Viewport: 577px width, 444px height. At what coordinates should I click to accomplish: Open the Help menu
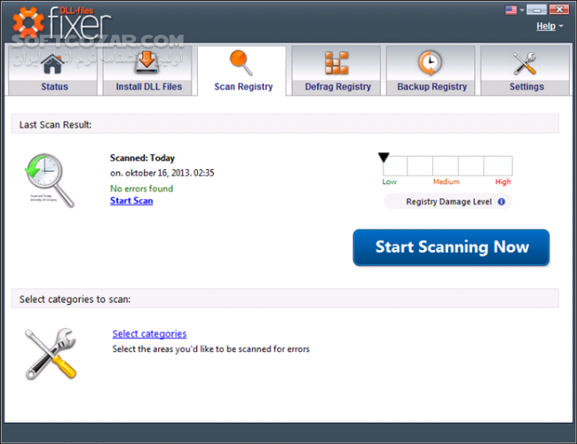pyautogui.click(x=546, y=26)
